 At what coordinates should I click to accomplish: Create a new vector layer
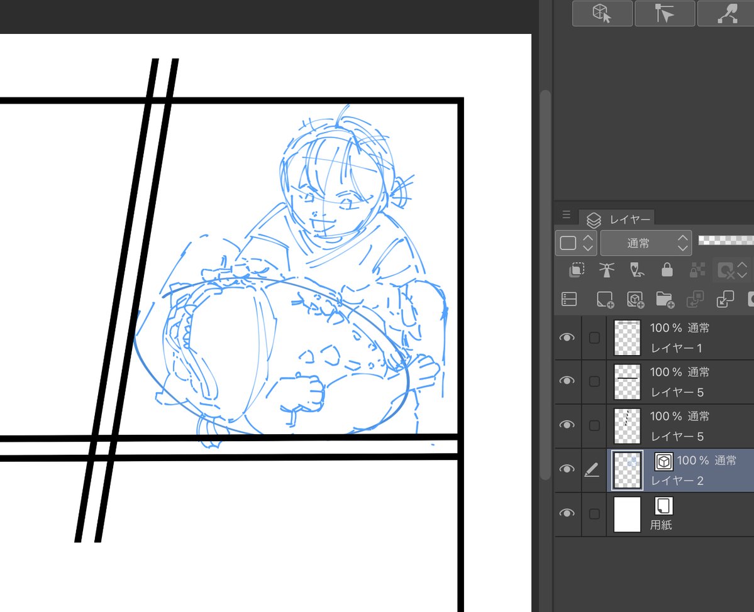[635, 299]
